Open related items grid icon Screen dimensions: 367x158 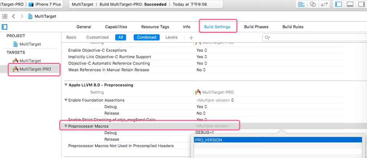5,16
